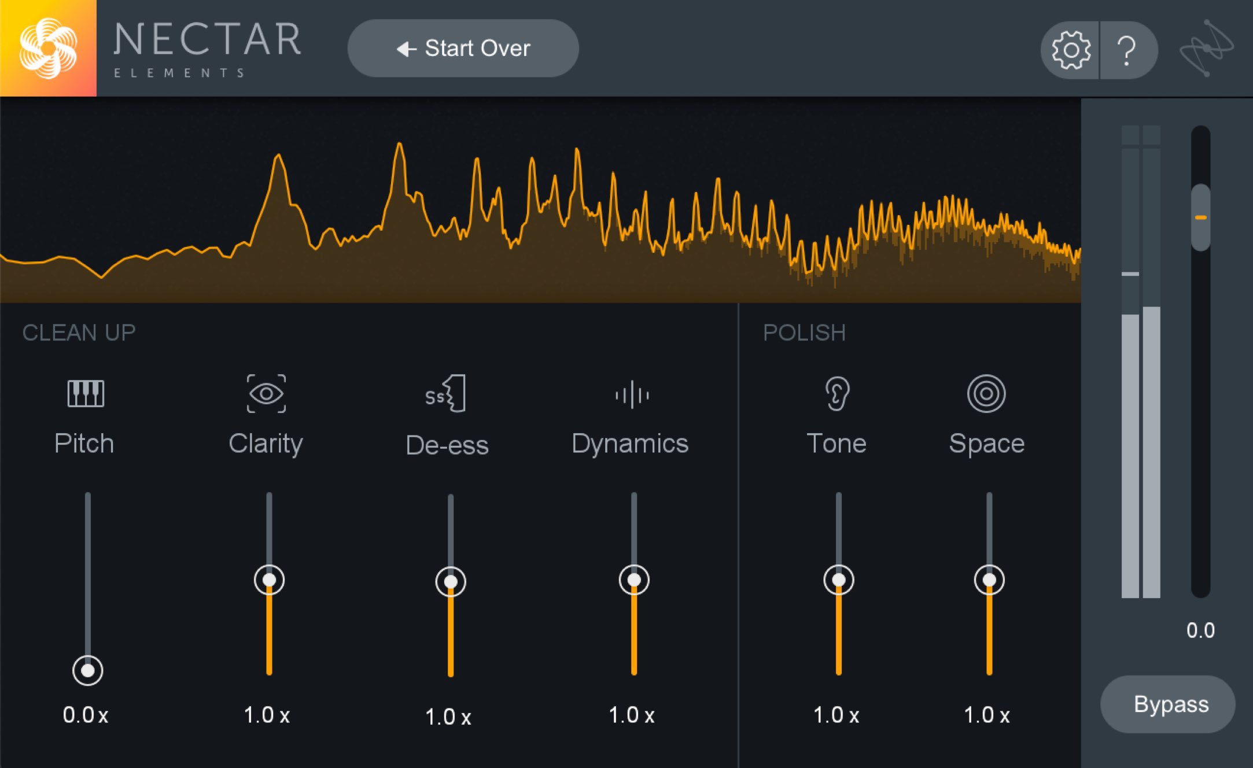Click the Tone 1.0 x value
The width and height of the screenshot is (1253, 768).
point(836,715)
